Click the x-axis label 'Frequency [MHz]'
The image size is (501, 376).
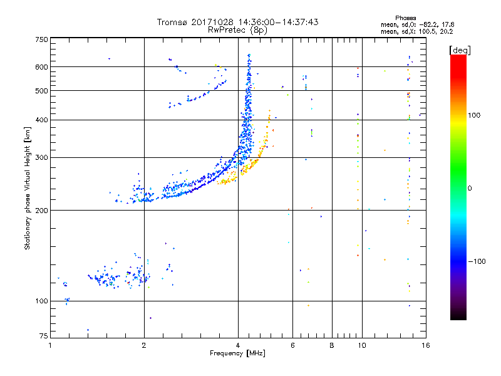237,353
